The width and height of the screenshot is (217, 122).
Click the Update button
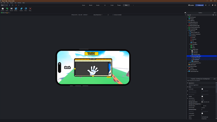coord(191,5)
